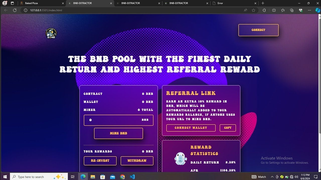This screenshot has width=321, height=180.
Task: Open the Edge profile avatar
Action: (5, 3)
